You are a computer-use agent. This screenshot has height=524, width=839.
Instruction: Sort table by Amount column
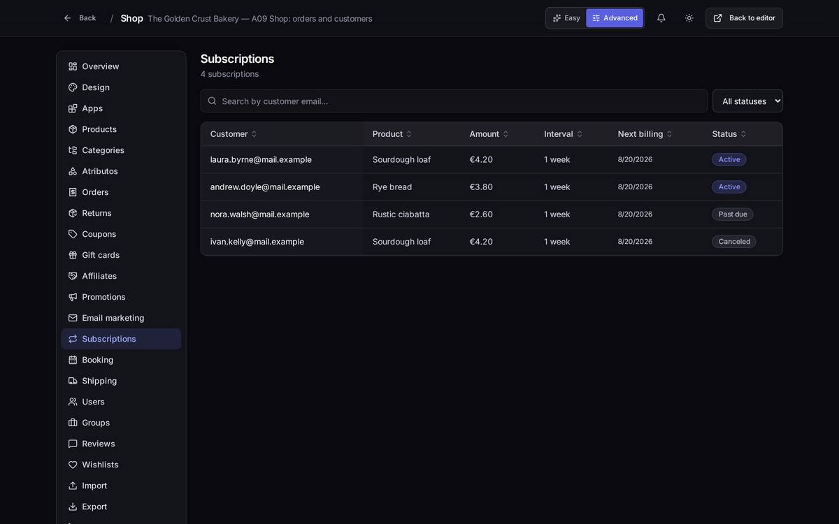[489, 134]
